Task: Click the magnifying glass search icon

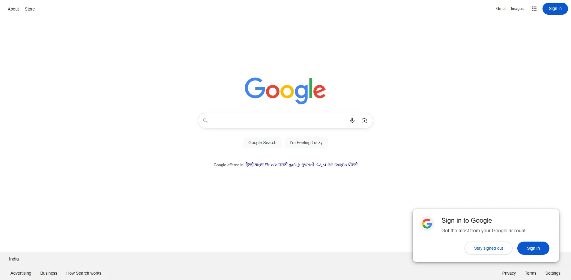Action: pyautogui.click(x=205, y=121)
